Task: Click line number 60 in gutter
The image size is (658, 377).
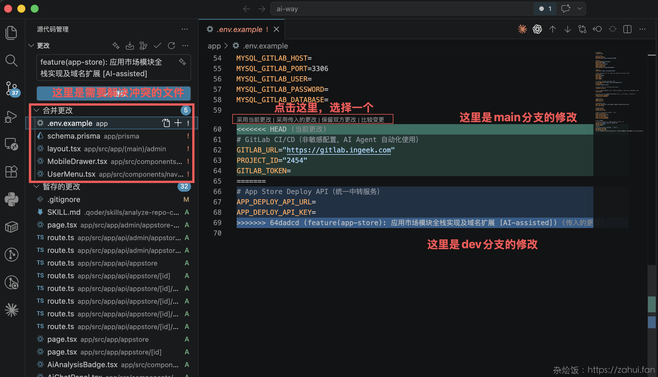Action: (x=217, y=129)
